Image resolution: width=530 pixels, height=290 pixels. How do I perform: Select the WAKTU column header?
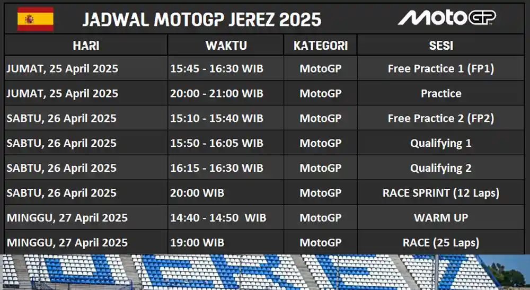pos(226,45)
